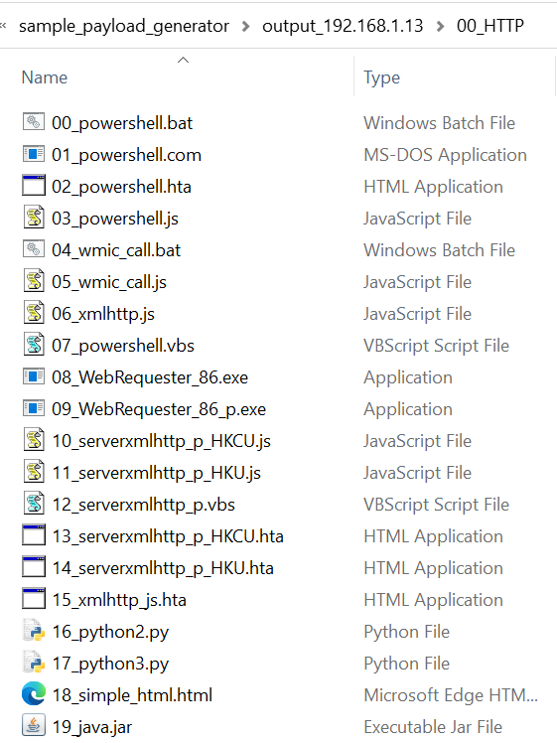
Task: Click the HTA window icon of 02_powershell.hta
Action: (x=34, y=186)
